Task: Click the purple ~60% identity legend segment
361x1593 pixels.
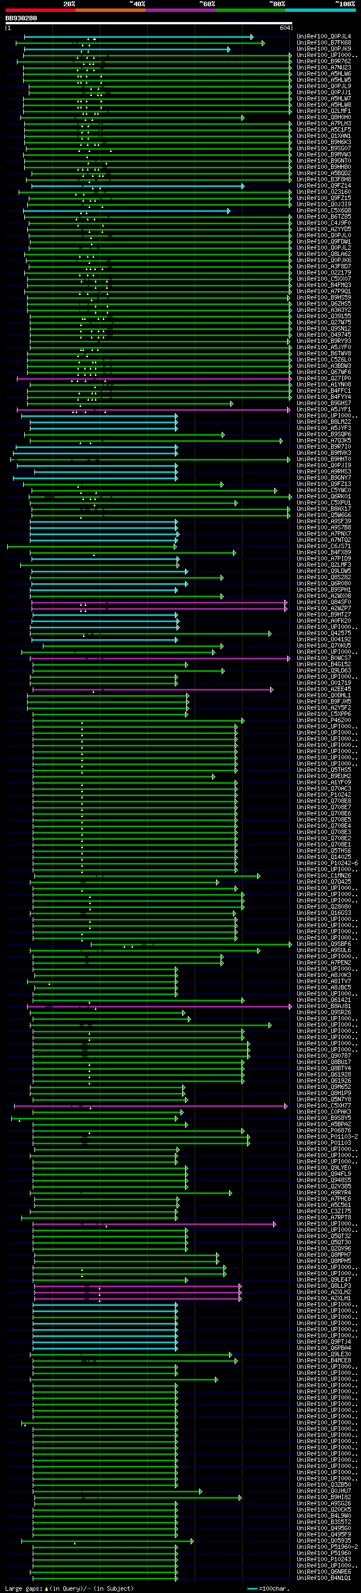Action: point(180,10)
